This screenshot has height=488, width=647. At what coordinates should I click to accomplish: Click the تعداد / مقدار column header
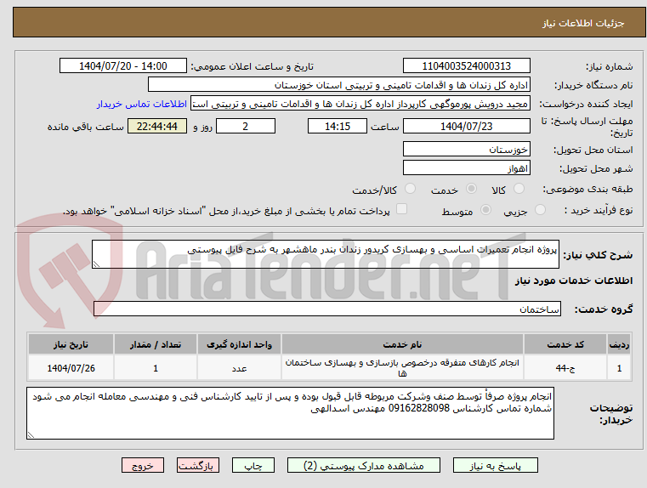(156, 344)
